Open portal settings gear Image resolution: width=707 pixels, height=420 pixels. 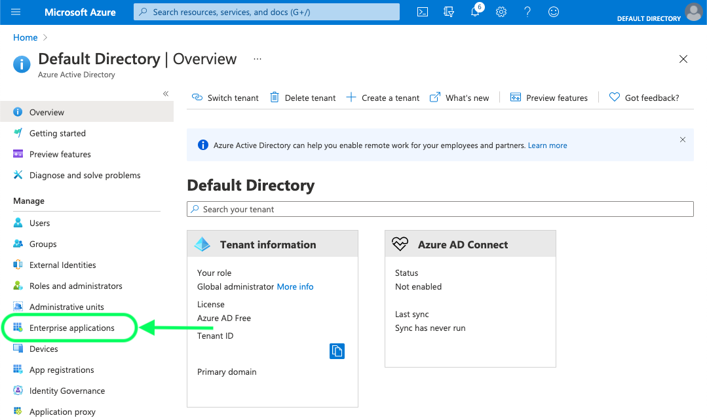[501, 12]
